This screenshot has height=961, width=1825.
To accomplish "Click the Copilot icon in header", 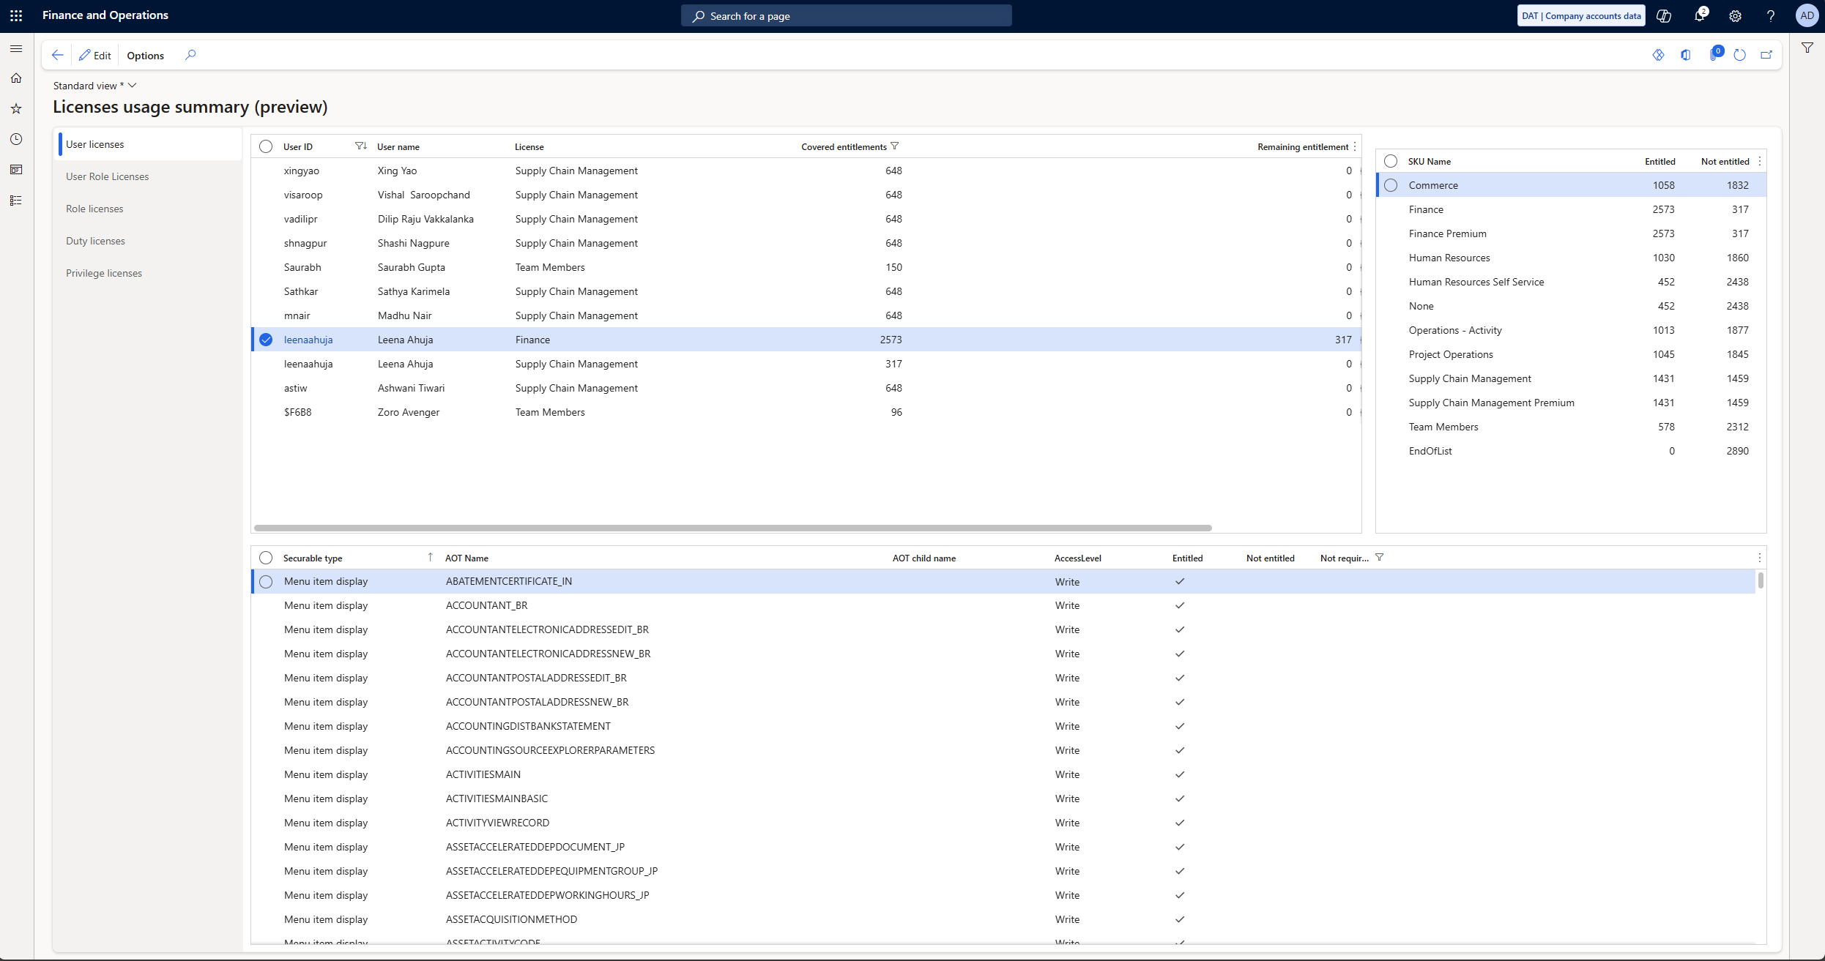I will (x=1664, y=15).
